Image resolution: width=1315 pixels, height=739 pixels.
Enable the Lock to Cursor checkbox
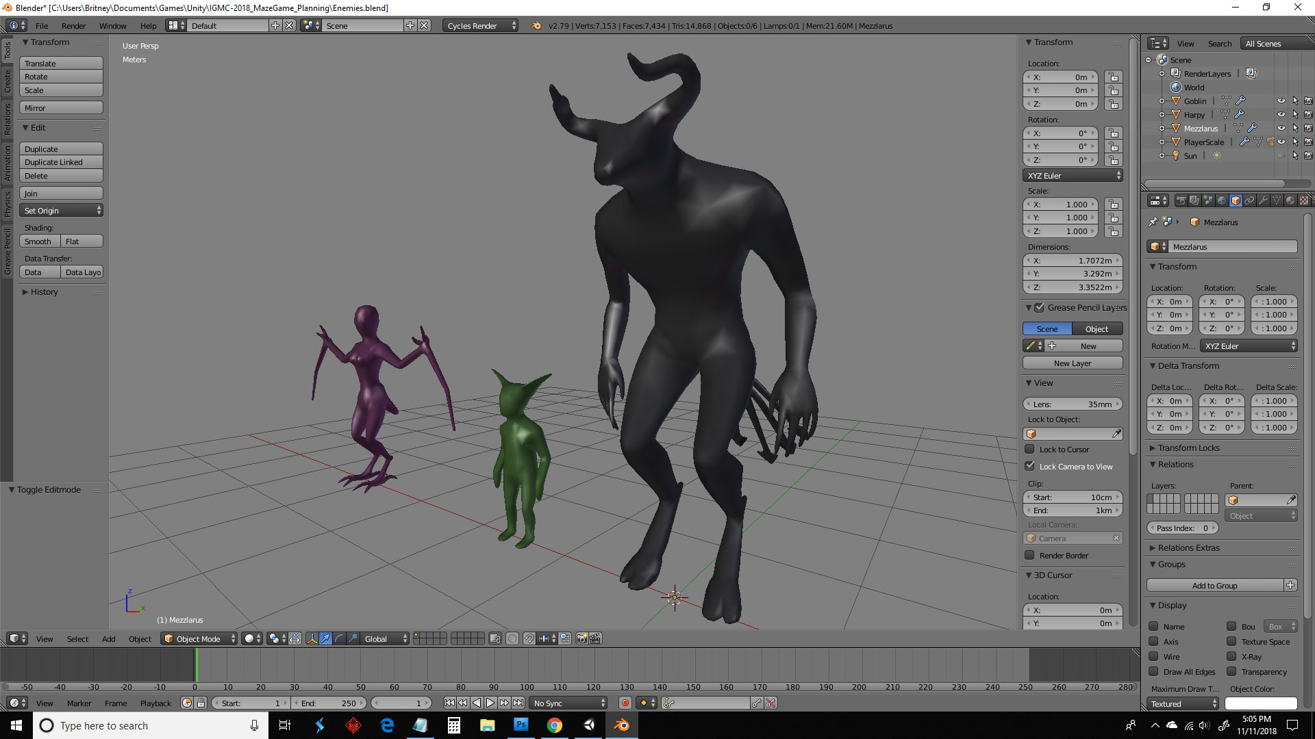[1029, 449]
